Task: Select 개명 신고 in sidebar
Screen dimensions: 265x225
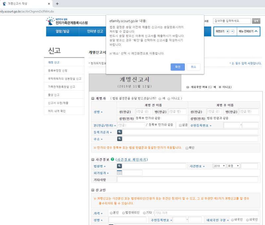Action: click(x=64, y=62)
